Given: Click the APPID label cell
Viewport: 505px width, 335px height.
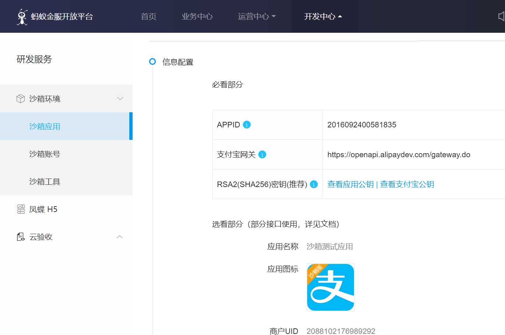Looking at the screenshot, I should click(x=268, y=125).
